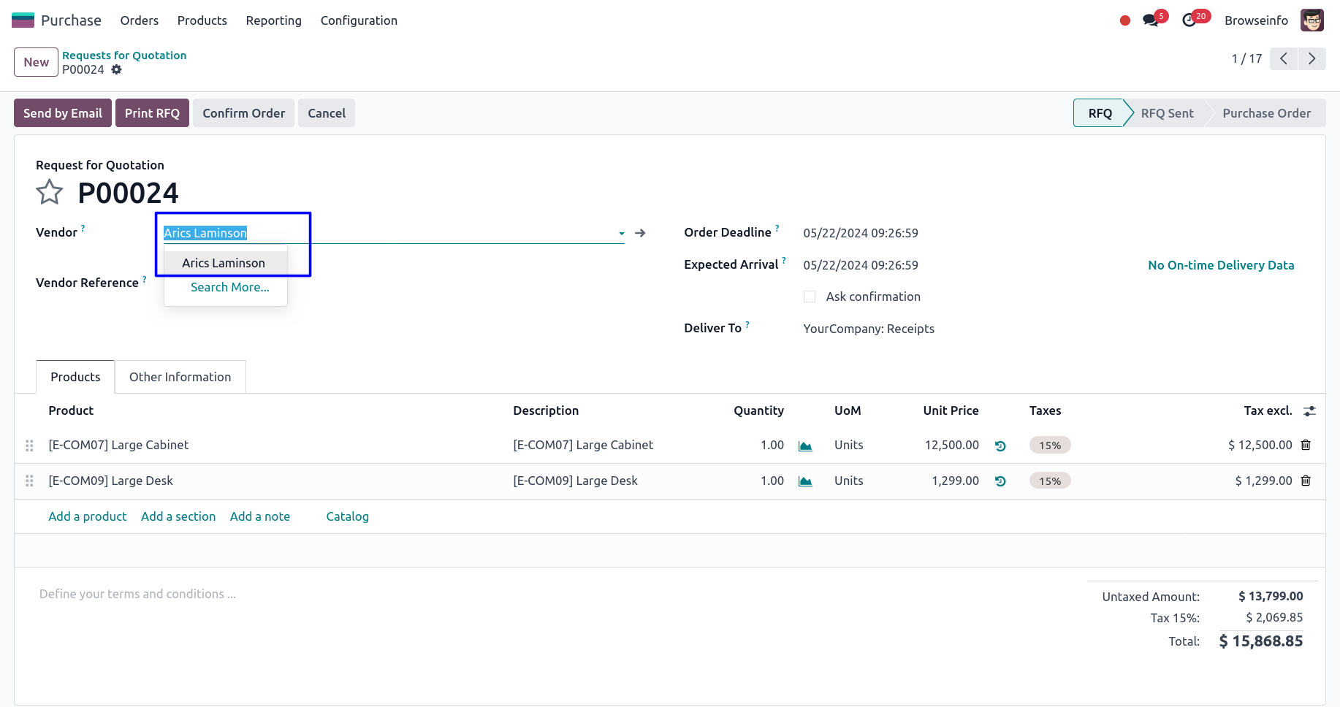
Task: Click the Add a product link
Action: coord(88,516)
